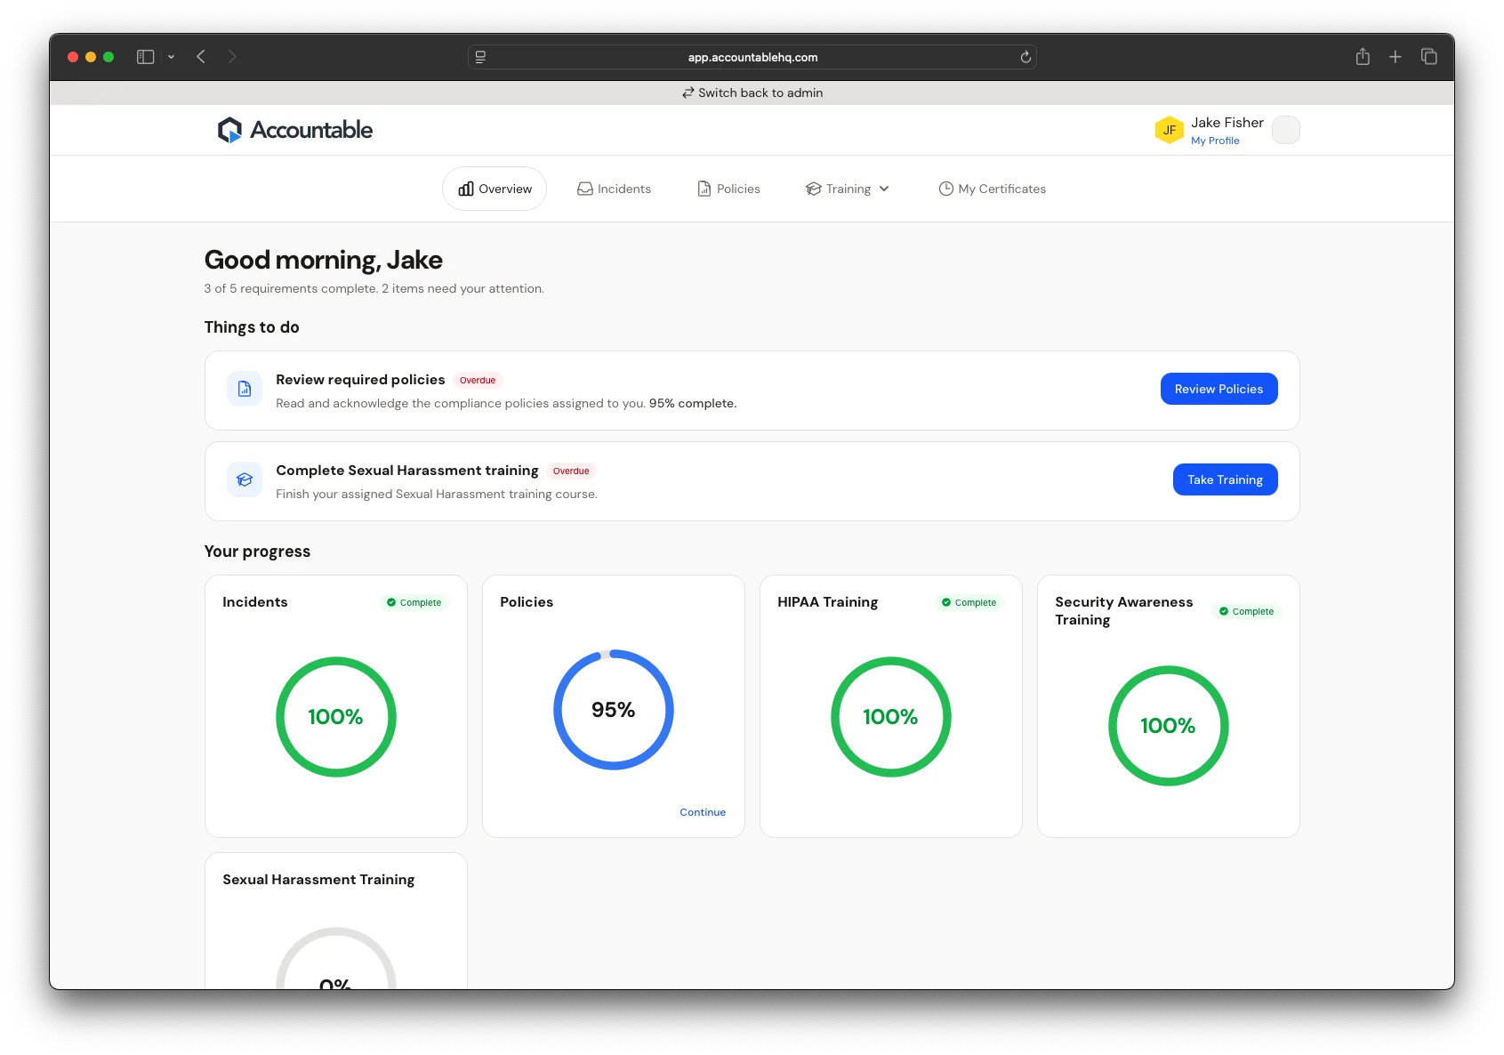1504x1055 pixels.
Task: Click the Training graduation cap icon
Action: 813,189
